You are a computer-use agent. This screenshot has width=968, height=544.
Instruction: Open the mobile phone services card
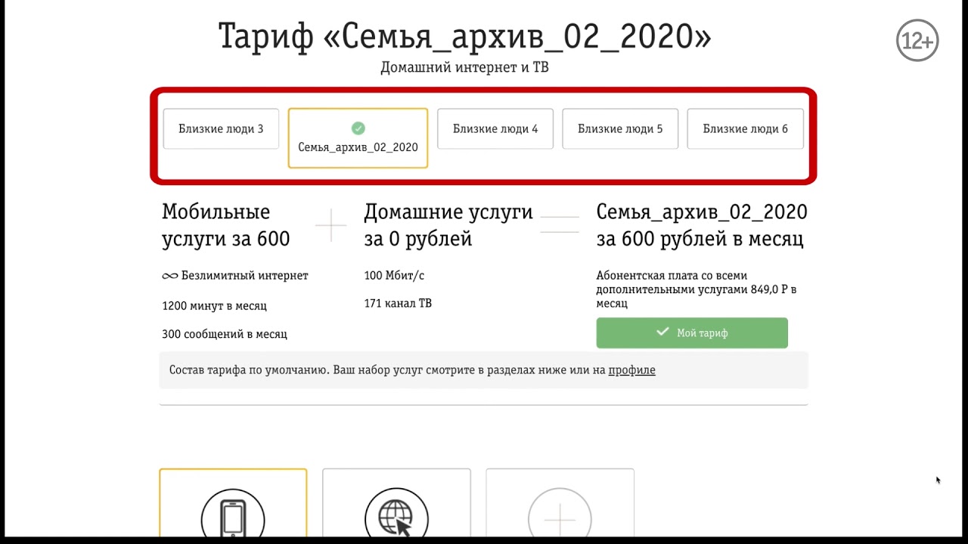point(233,502)
